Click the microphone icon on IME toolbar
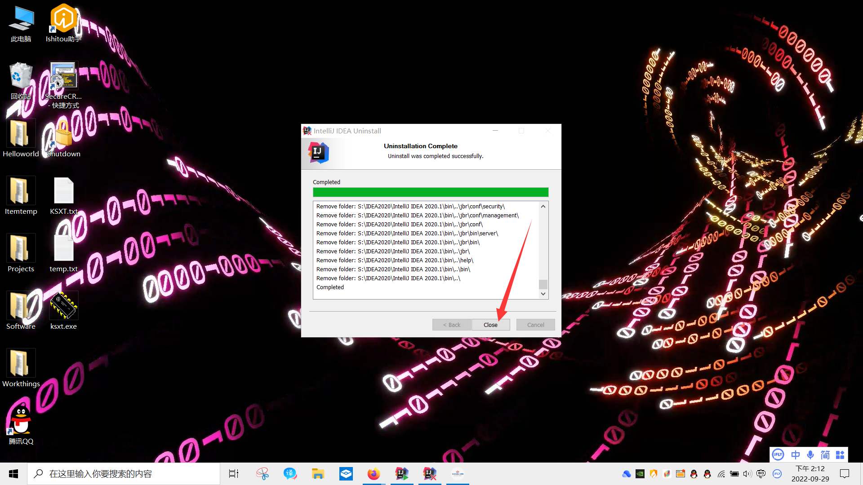The image size is (863, 485). coord(810,455)
